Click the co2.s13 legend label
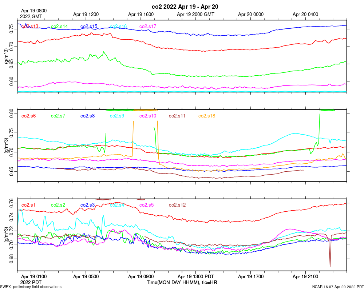 tap(30, 27)
